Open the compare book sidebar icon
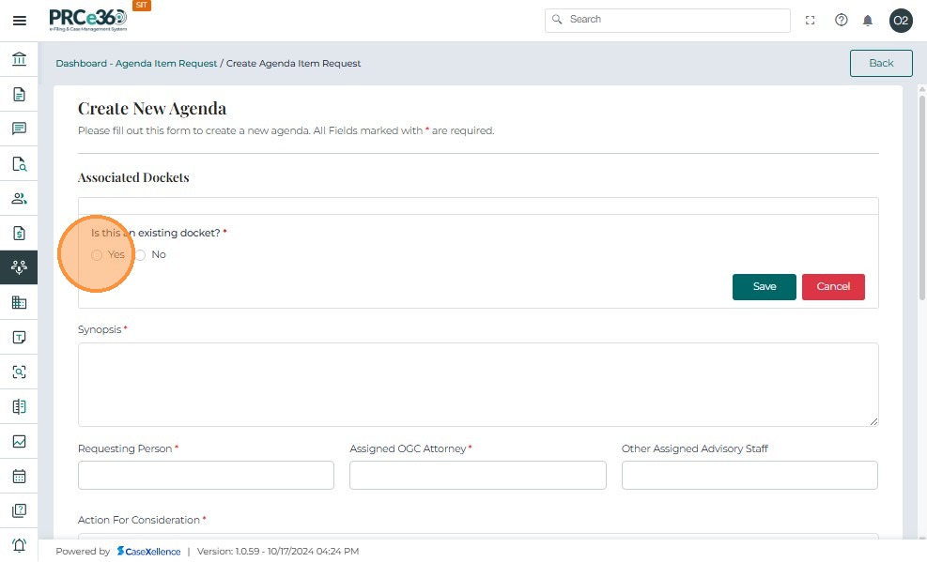Screen dimensions: 927x562 tap(19, 407)
